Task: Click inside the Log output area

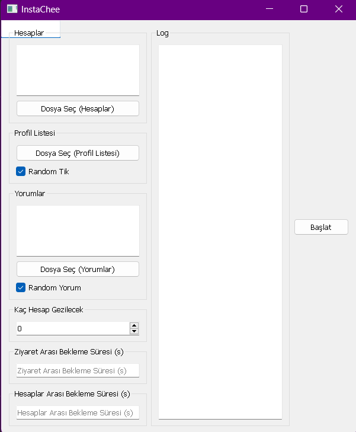Action: click(220, 232)
